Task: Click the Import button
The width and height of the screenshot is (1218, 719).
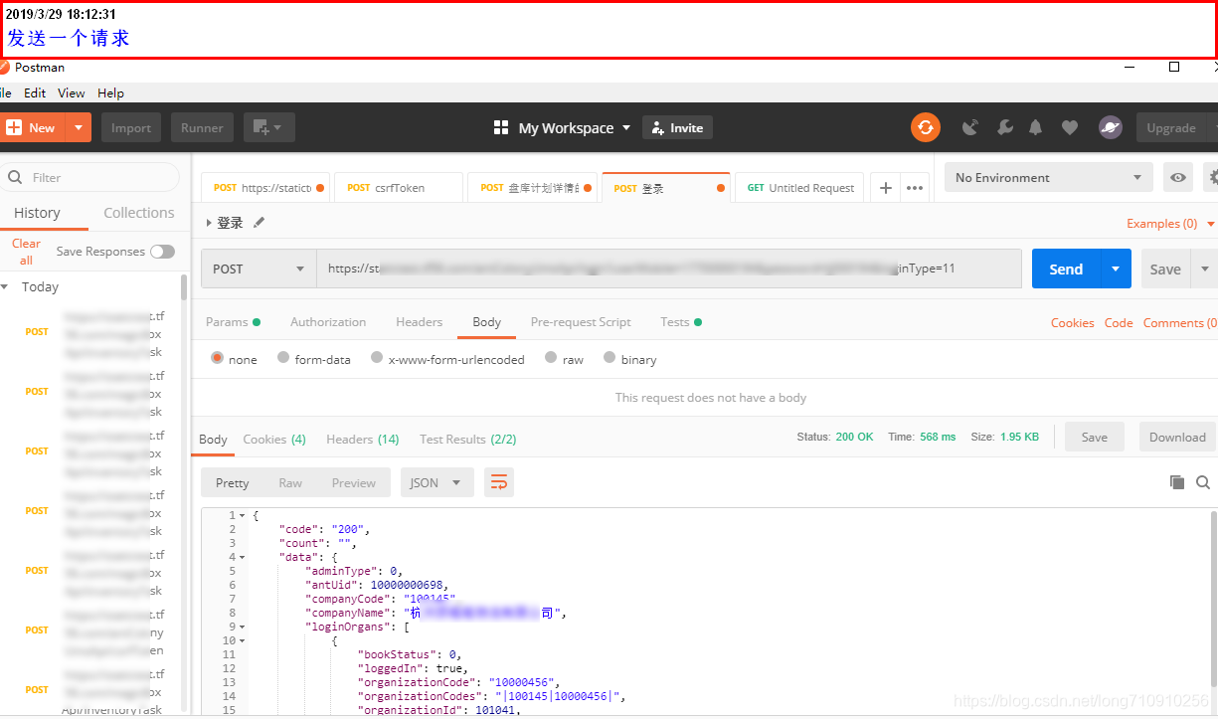Action: click(131, 127)
